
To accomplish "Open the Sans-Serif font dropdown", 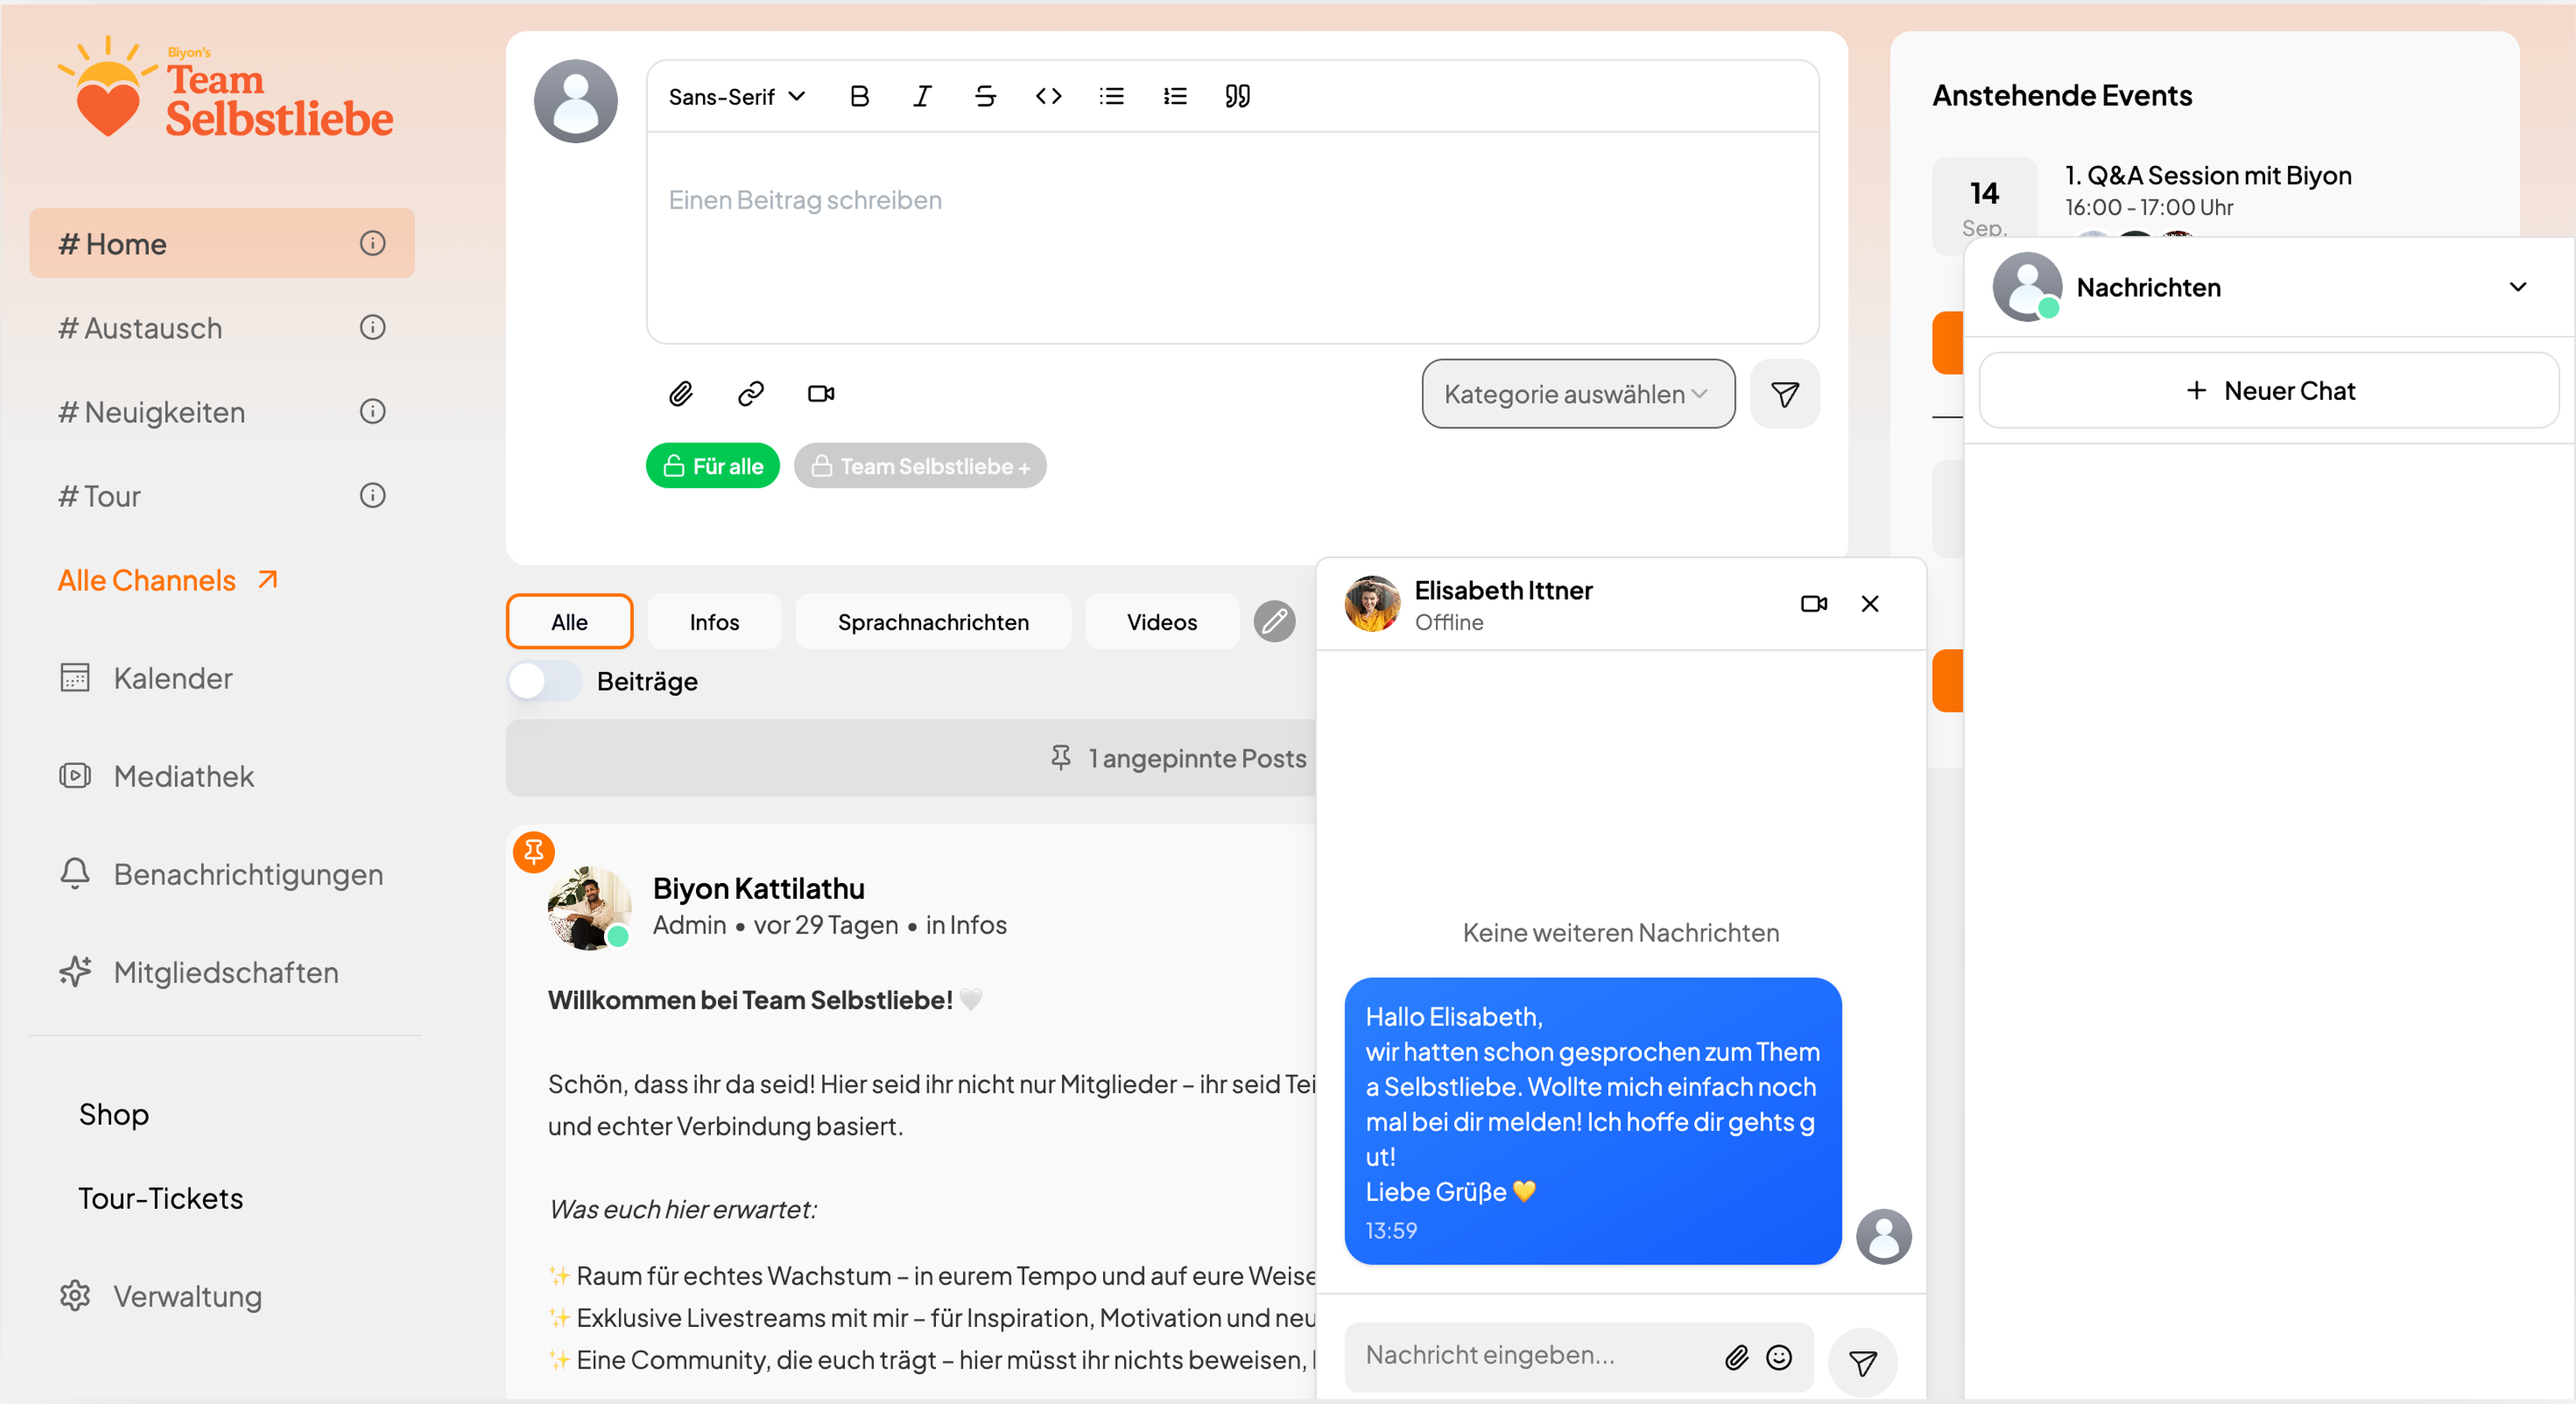I will (x=736, y=96).
